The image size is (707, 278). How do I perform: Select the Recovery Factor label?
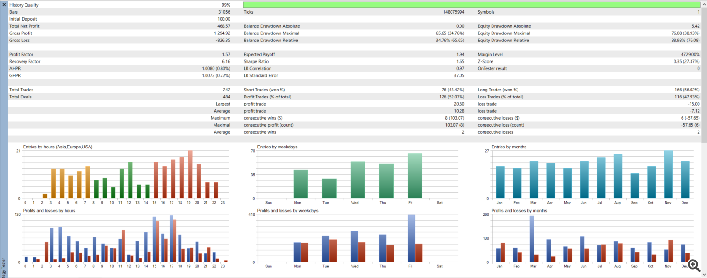(x=25, y=62)
